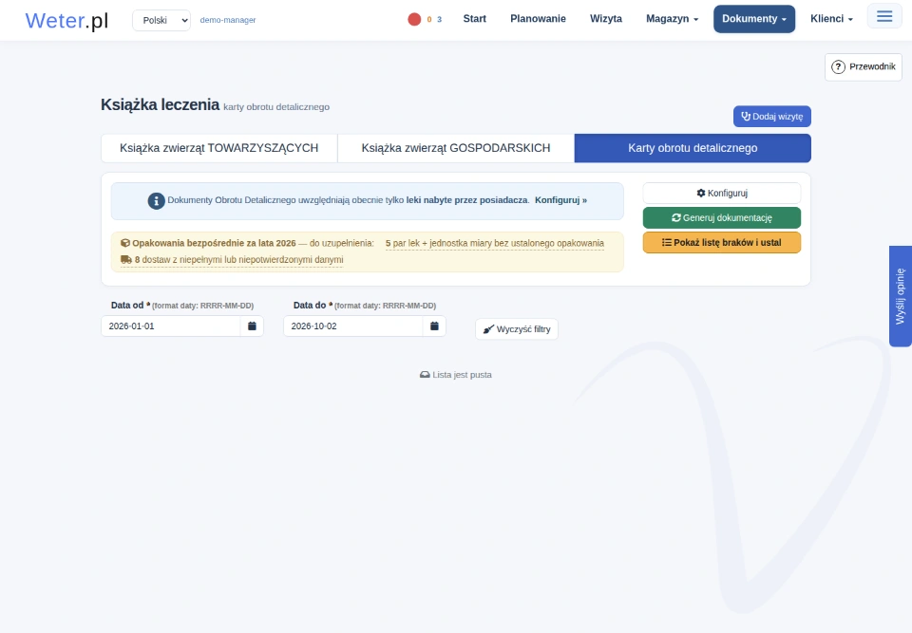Click the box icon beside Opakowania bezpośrednie
This screenshot has height=633, width=912.
tap(125, 243)
